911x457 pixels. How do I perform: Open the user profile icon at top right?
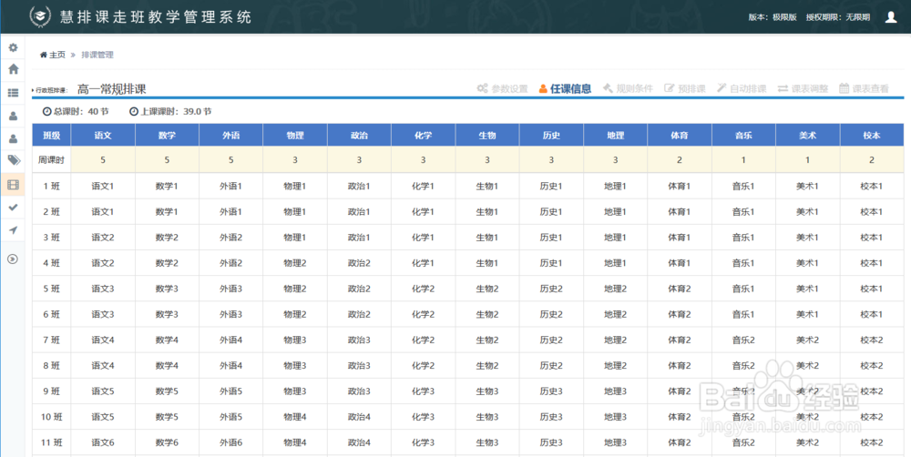point(891,16)
